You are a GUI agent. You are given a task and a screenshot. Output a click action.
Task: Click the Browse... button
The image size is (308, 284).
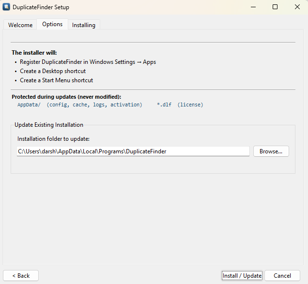click(x=271, y=151)
